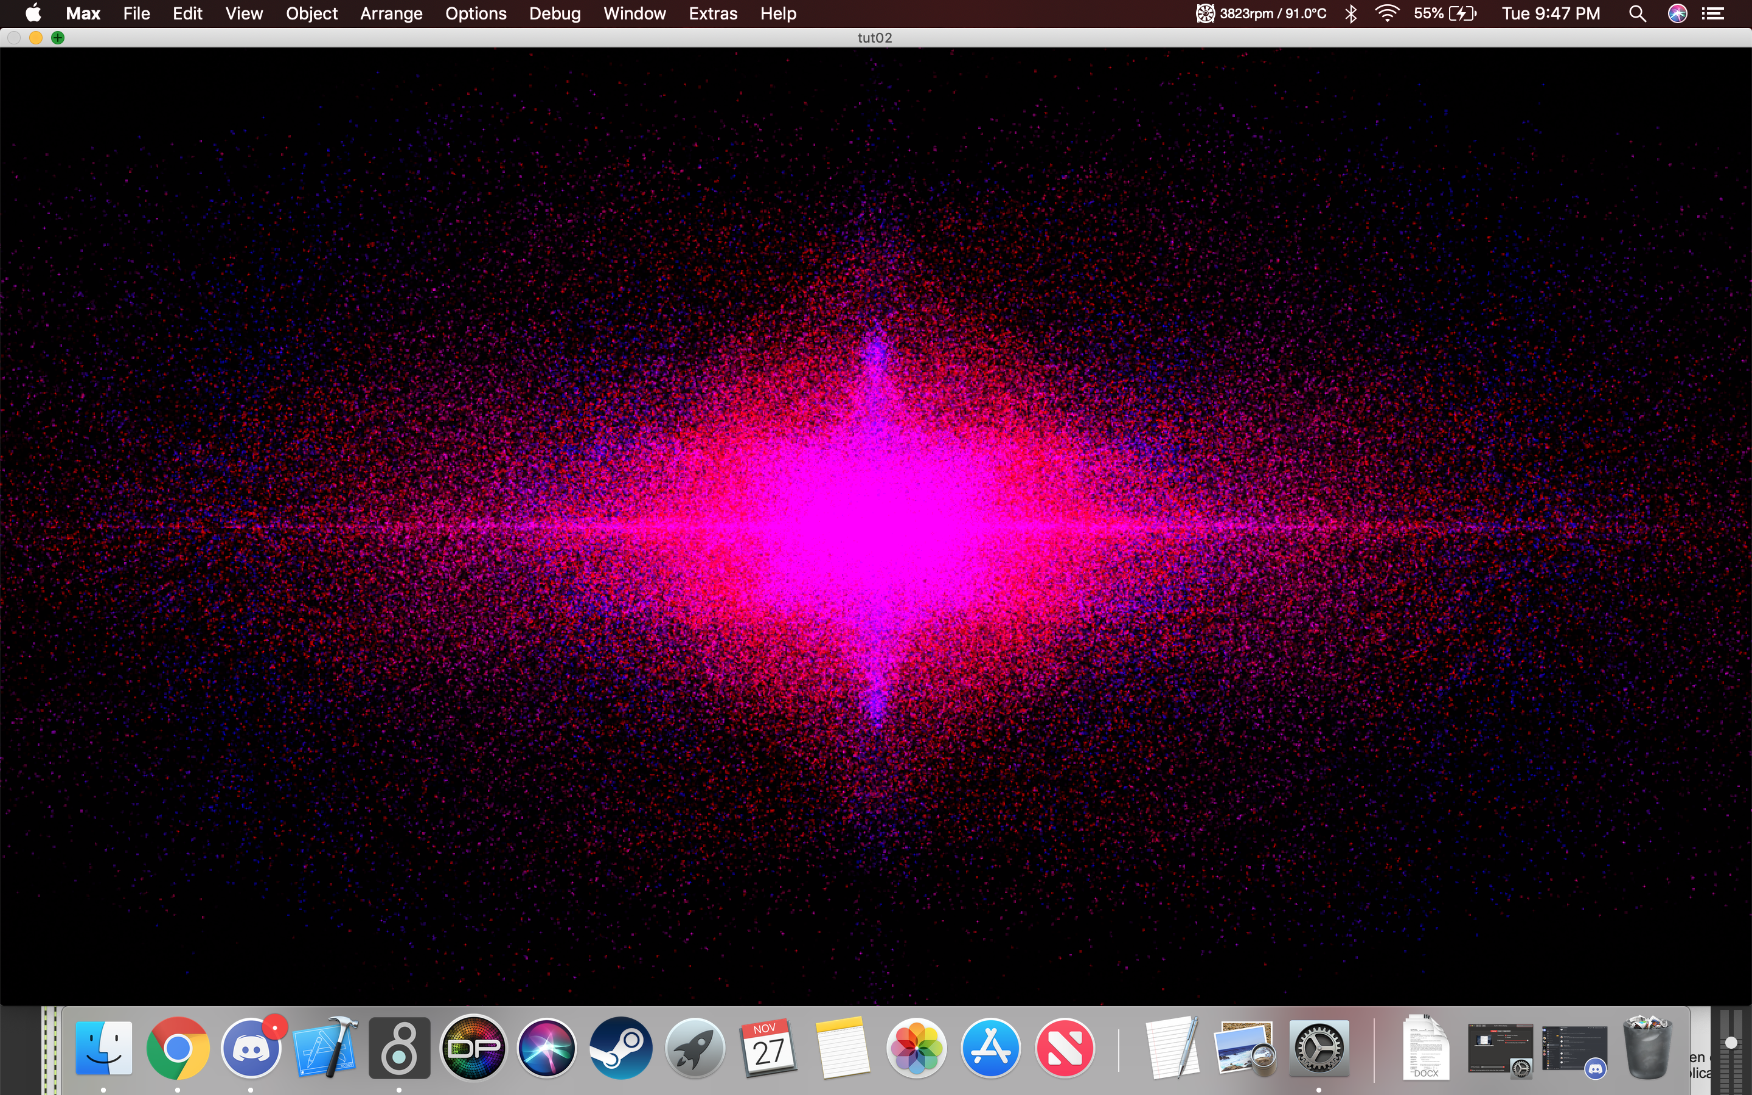The width and height of the screenshot is (1752, 1095).
Task: Open Siri from the Dock
Action: click(547, 1048)
